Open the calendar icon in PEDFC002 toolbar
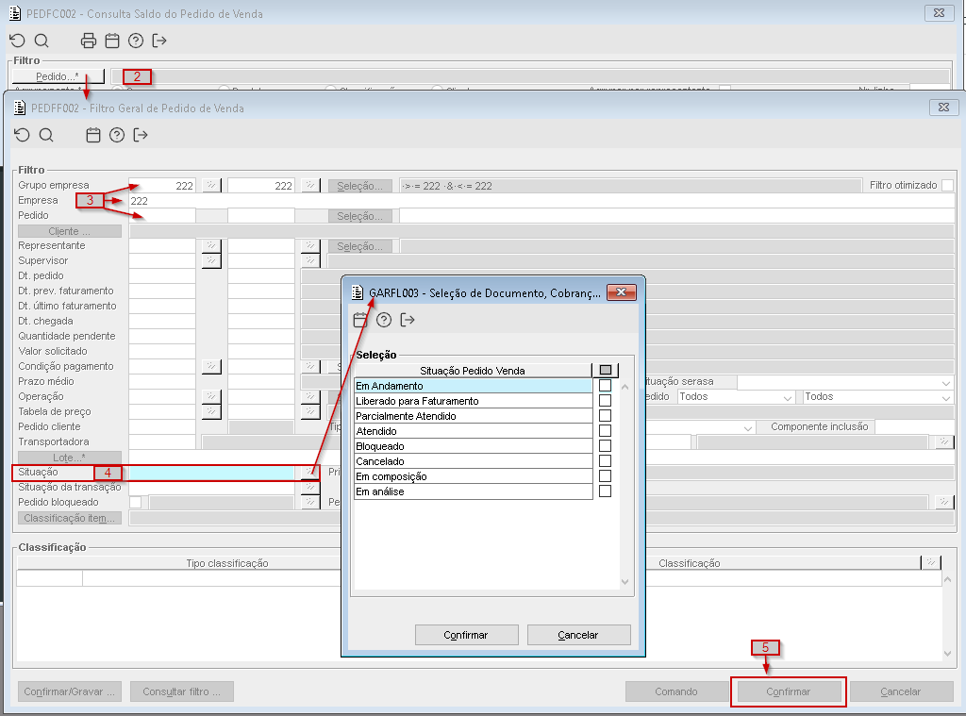Viewport: 966px width, 716px height. coord(112,41)
